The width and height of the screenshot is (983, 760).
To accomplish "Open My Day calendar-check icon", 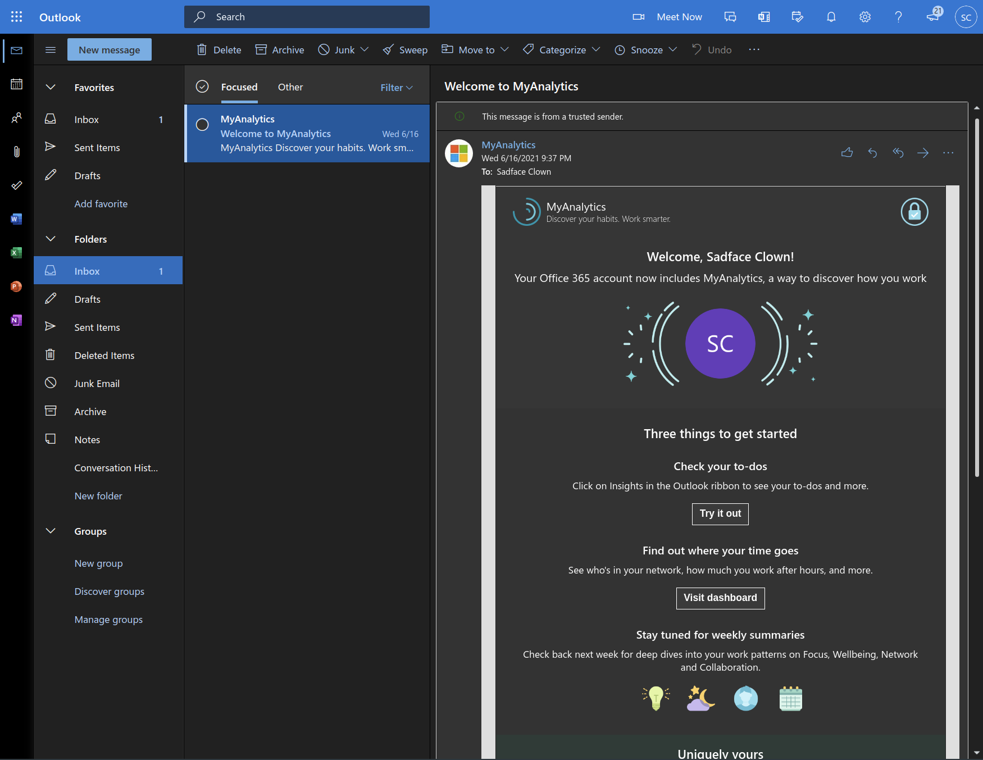I will (x=798, y=17).
